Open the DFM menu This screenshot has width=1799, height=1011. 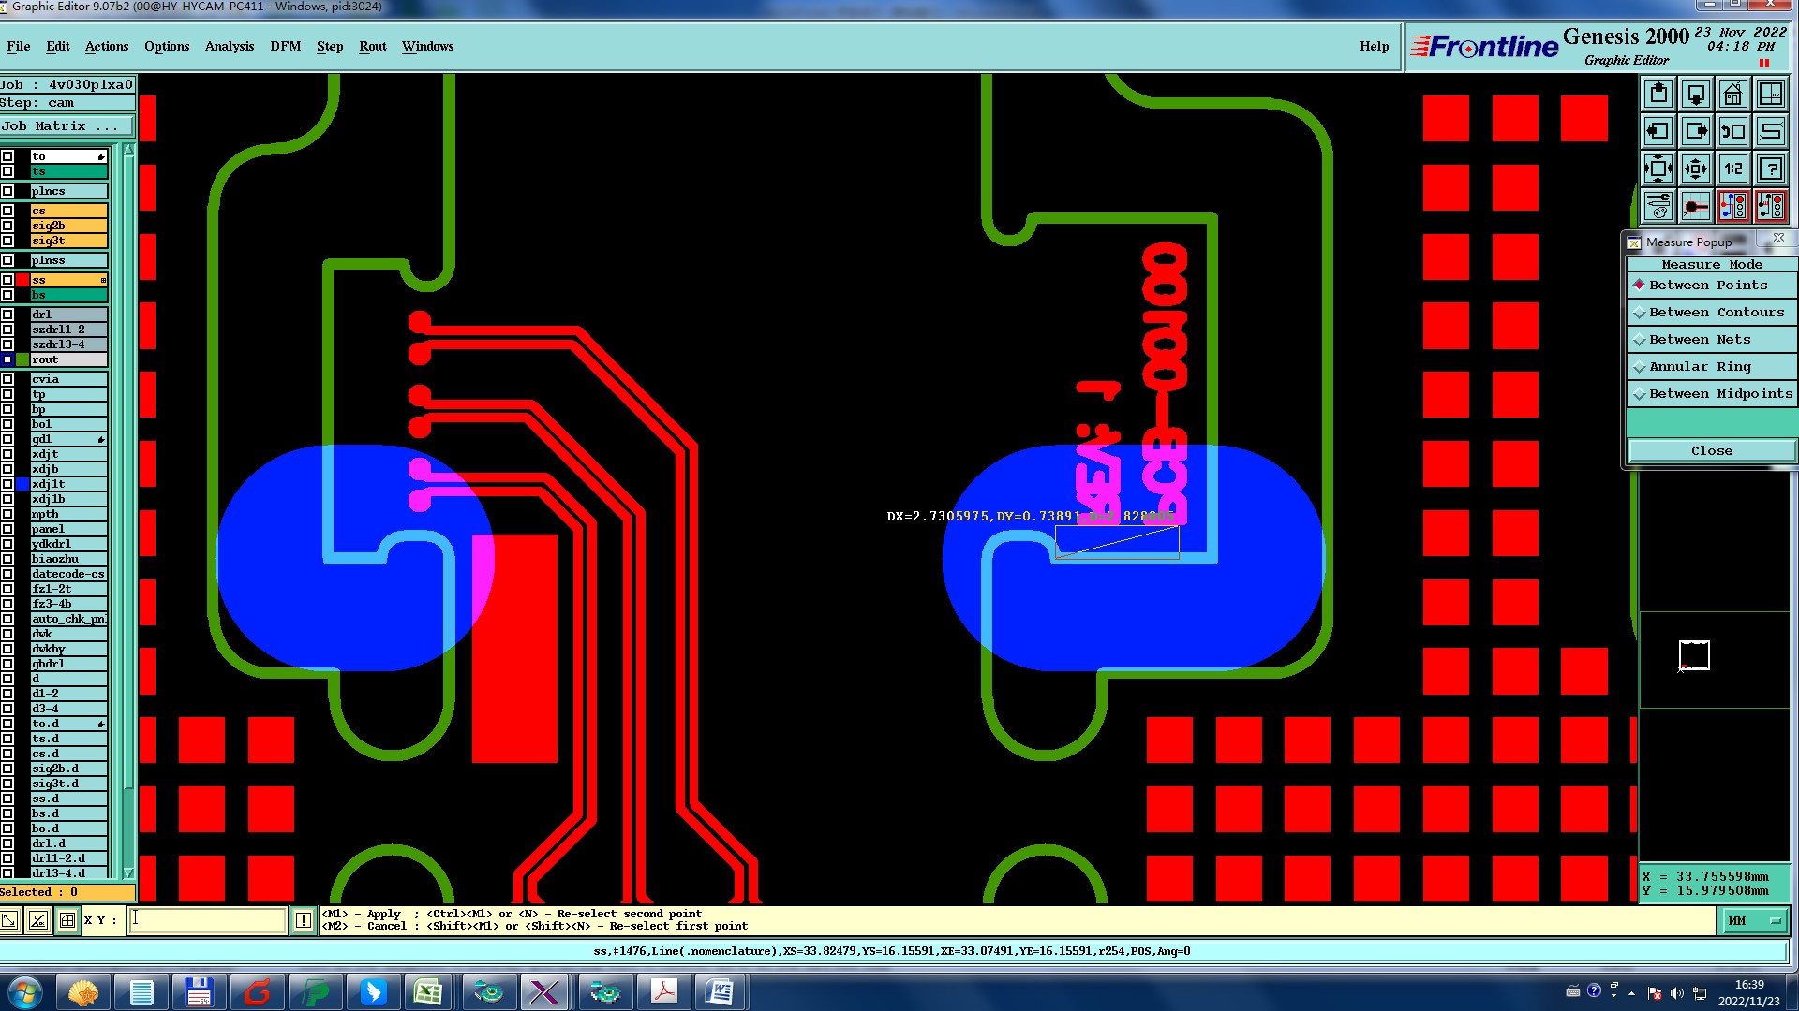pyautogui.click(x=285, y=46)
